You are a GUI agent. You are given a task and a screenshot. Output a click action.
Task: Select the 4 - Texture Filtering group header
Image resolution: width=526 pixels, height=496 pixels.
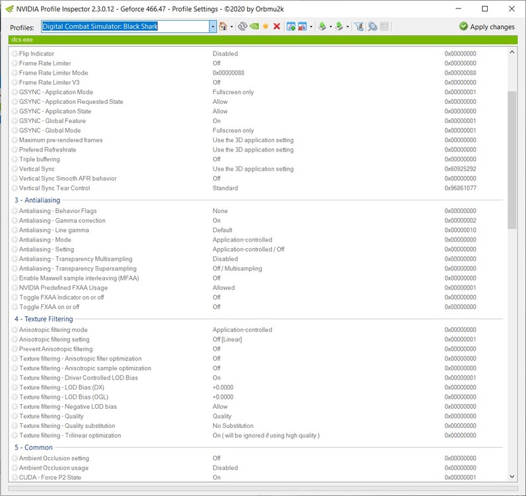44,319
